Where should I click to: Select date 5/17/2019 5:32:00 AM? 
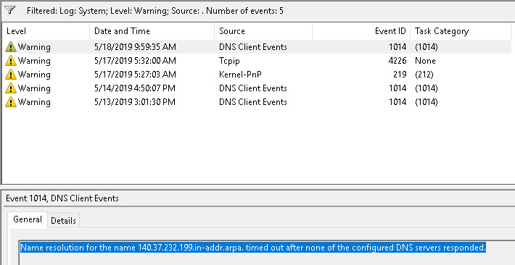tap(135, 61)
